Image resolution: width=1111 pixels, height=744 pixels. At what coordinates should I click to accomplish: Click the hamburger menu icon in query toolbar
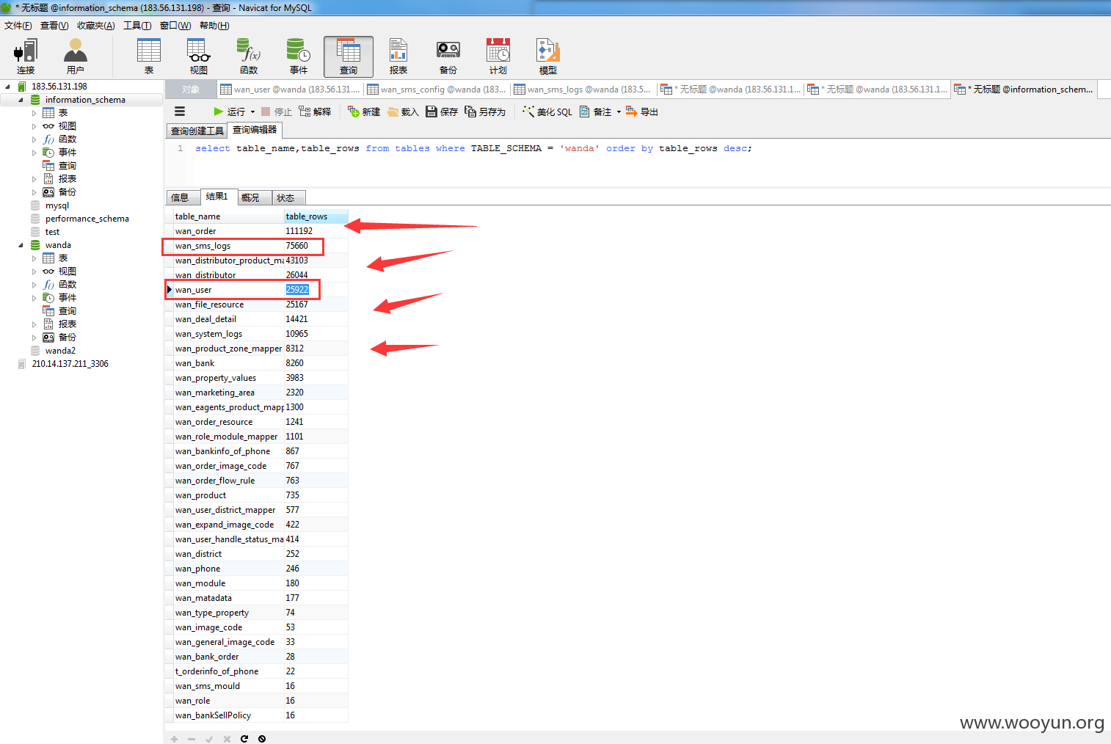tap(180, 112)
